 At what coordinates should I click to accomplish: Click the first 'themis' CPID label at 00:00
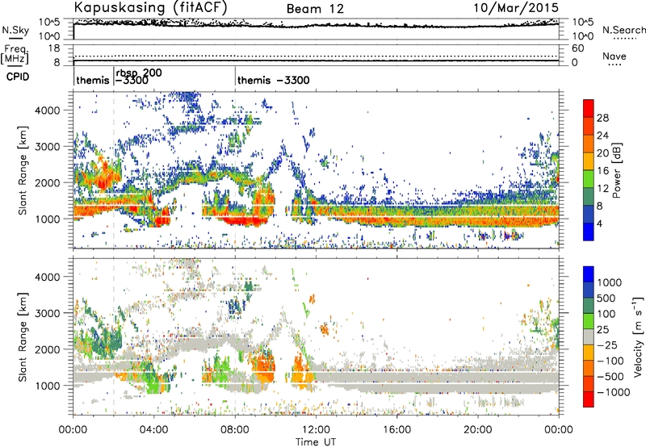pos(93,80)
